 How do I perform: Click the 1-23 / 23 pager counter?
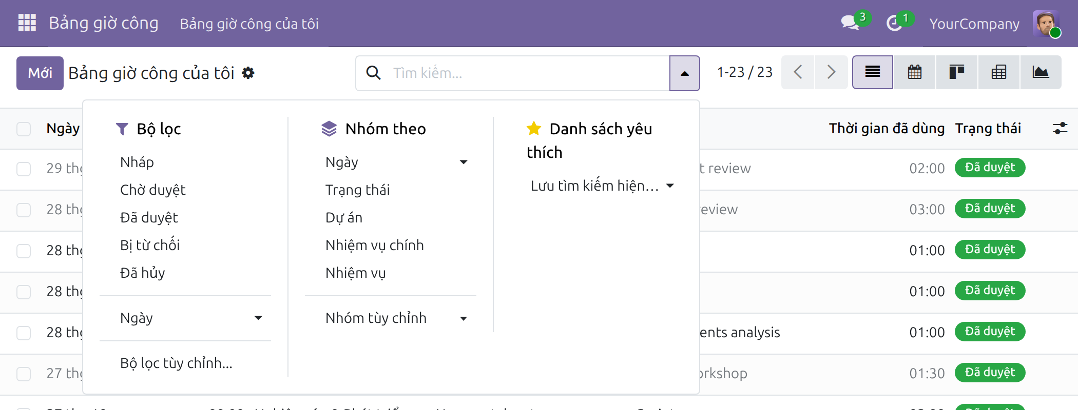point(744,72)
